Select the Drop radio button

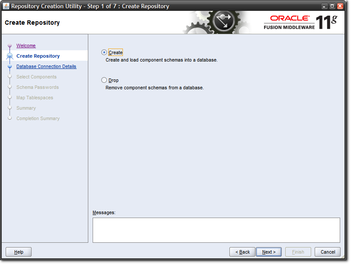pos(104,80)
